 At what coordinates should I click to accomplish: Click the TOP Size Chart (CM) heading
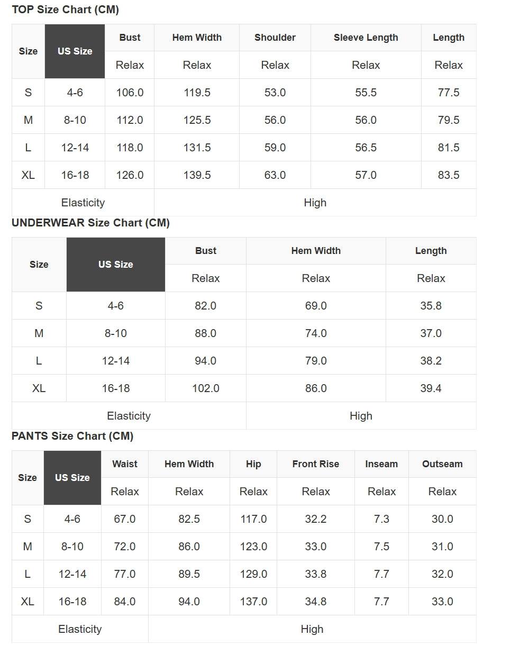pyautogui.click(x=65, y=10)
